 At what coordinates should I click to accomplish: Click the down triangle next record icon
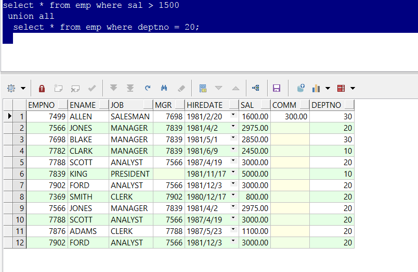(218, 88)
